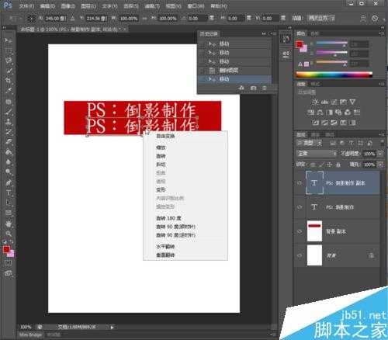Select the Crop tool
The width and height of the screenshot is (388, 340).
pyautogui.click(x=9, y=81)
